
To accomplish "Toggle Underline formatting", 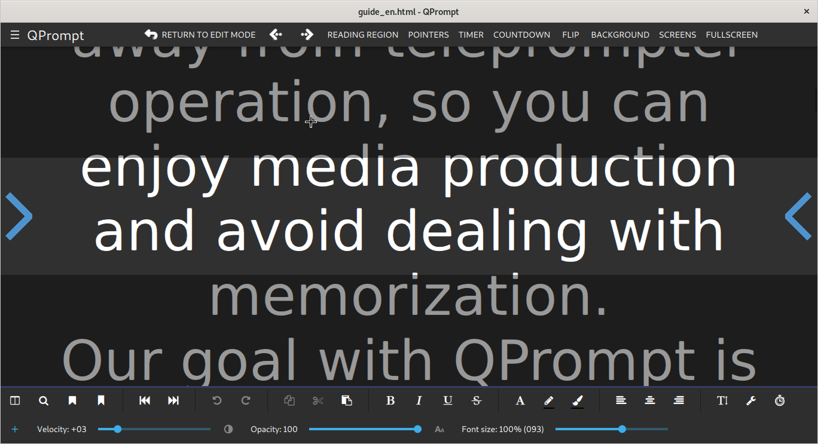I will (448, 400).
